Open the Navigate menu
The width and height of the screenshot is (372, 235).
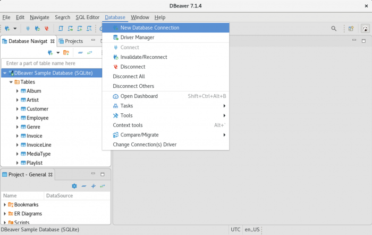(39, 17)
